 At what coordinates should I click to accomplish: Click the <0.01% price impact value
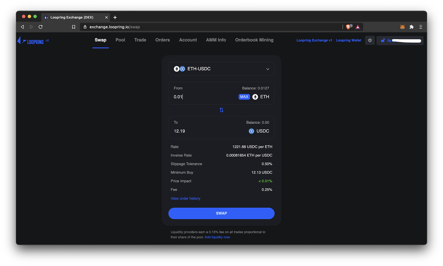click(265, 181)
